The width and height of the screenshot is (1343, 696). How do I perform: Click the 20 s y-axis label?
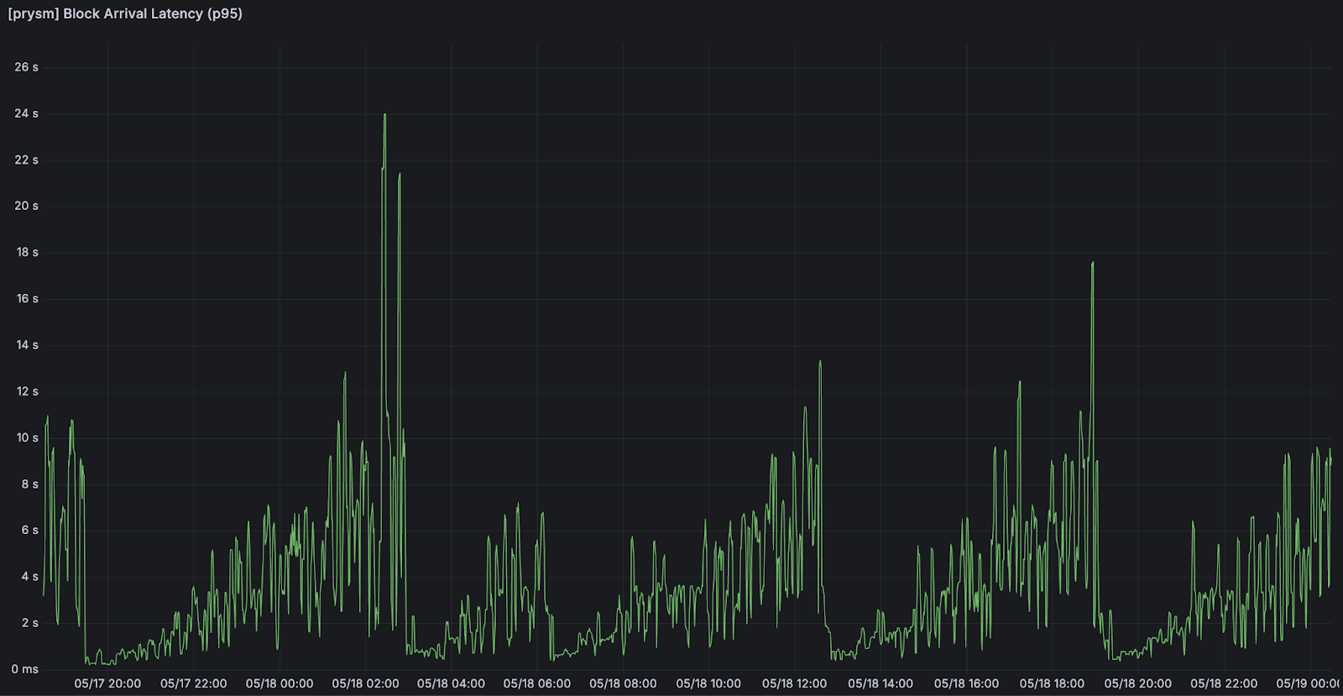[26, 206]
